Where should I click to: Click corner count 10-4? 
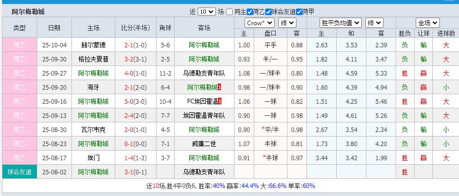coord(166,101)
